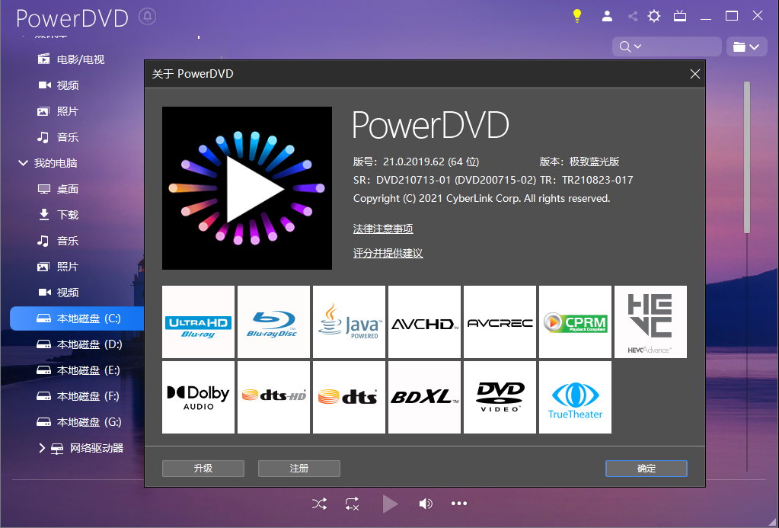This screenshot has width=779, height=528.
Task: Click the dts-HD logo
Action: 273,397
